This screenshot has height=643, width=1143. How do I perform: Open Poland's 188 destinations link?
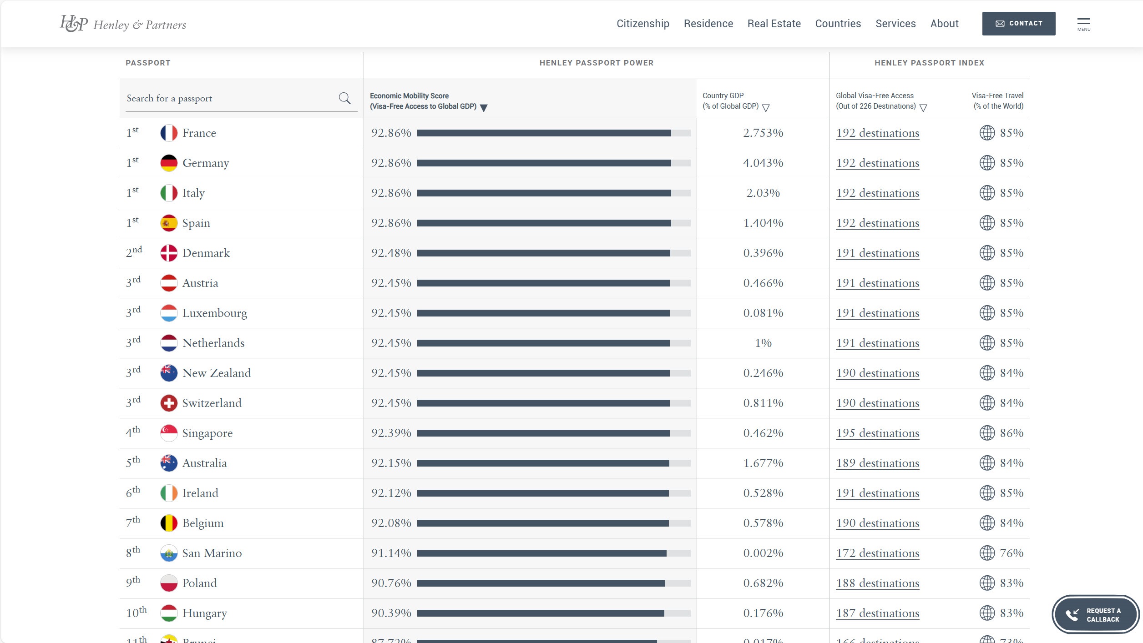(877, 583)
